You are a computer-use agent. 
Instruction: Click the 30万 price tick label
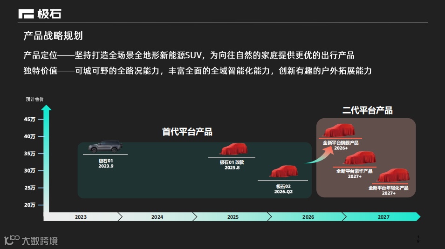30,171
